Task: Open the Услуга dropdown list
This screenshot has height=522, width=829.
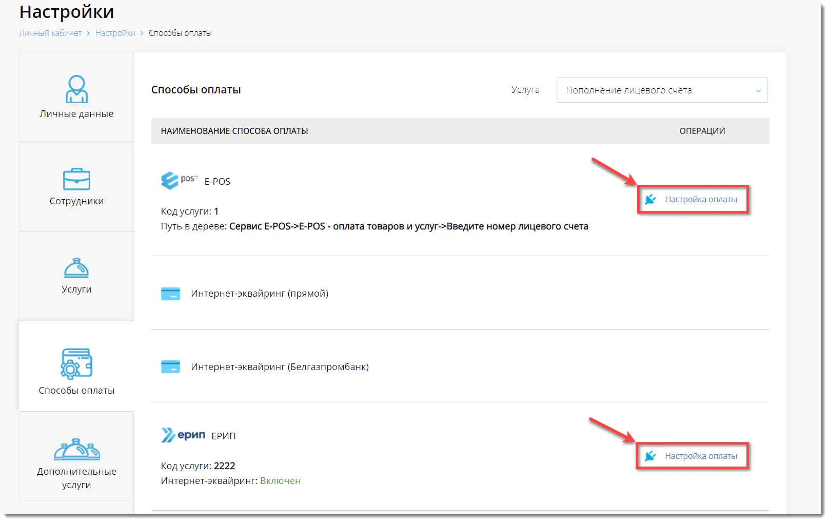Action: [x=662, y=90]
